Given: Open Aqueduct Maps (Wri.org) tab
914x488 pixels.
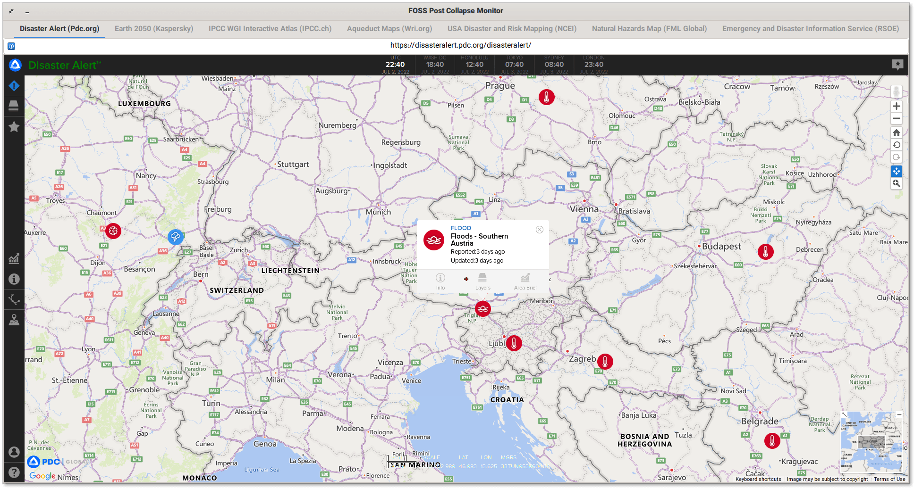Looking at the screenshot, I should click(x=389, y=29).
